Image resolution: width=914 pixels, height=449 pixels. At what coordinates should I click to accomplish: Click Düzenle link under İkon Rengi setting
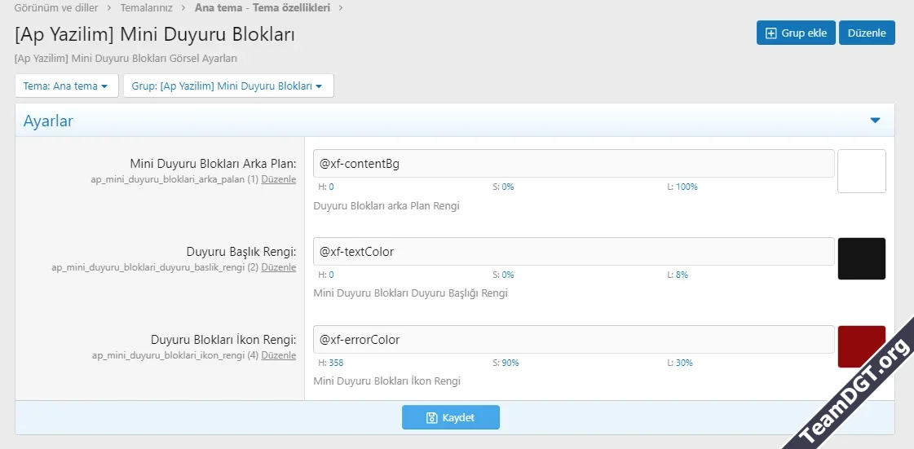pos(279,355)
